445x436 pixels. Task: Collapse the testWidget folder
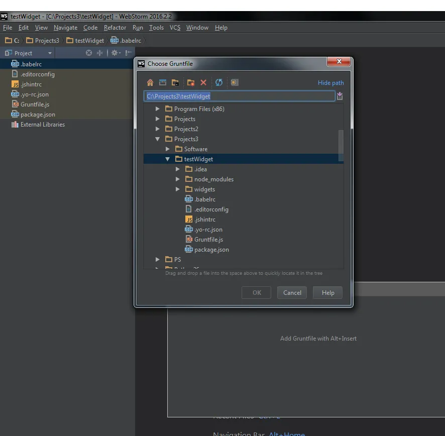click(x=168, y=159)
